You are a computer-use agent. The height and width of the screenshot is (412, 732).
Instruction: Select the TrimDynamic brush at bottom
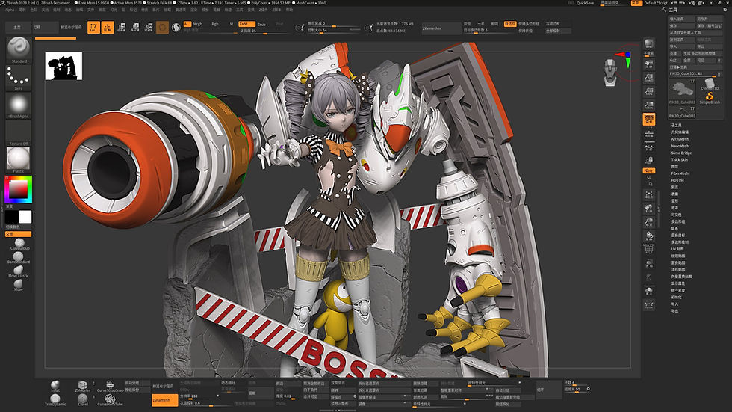[55, 400]
